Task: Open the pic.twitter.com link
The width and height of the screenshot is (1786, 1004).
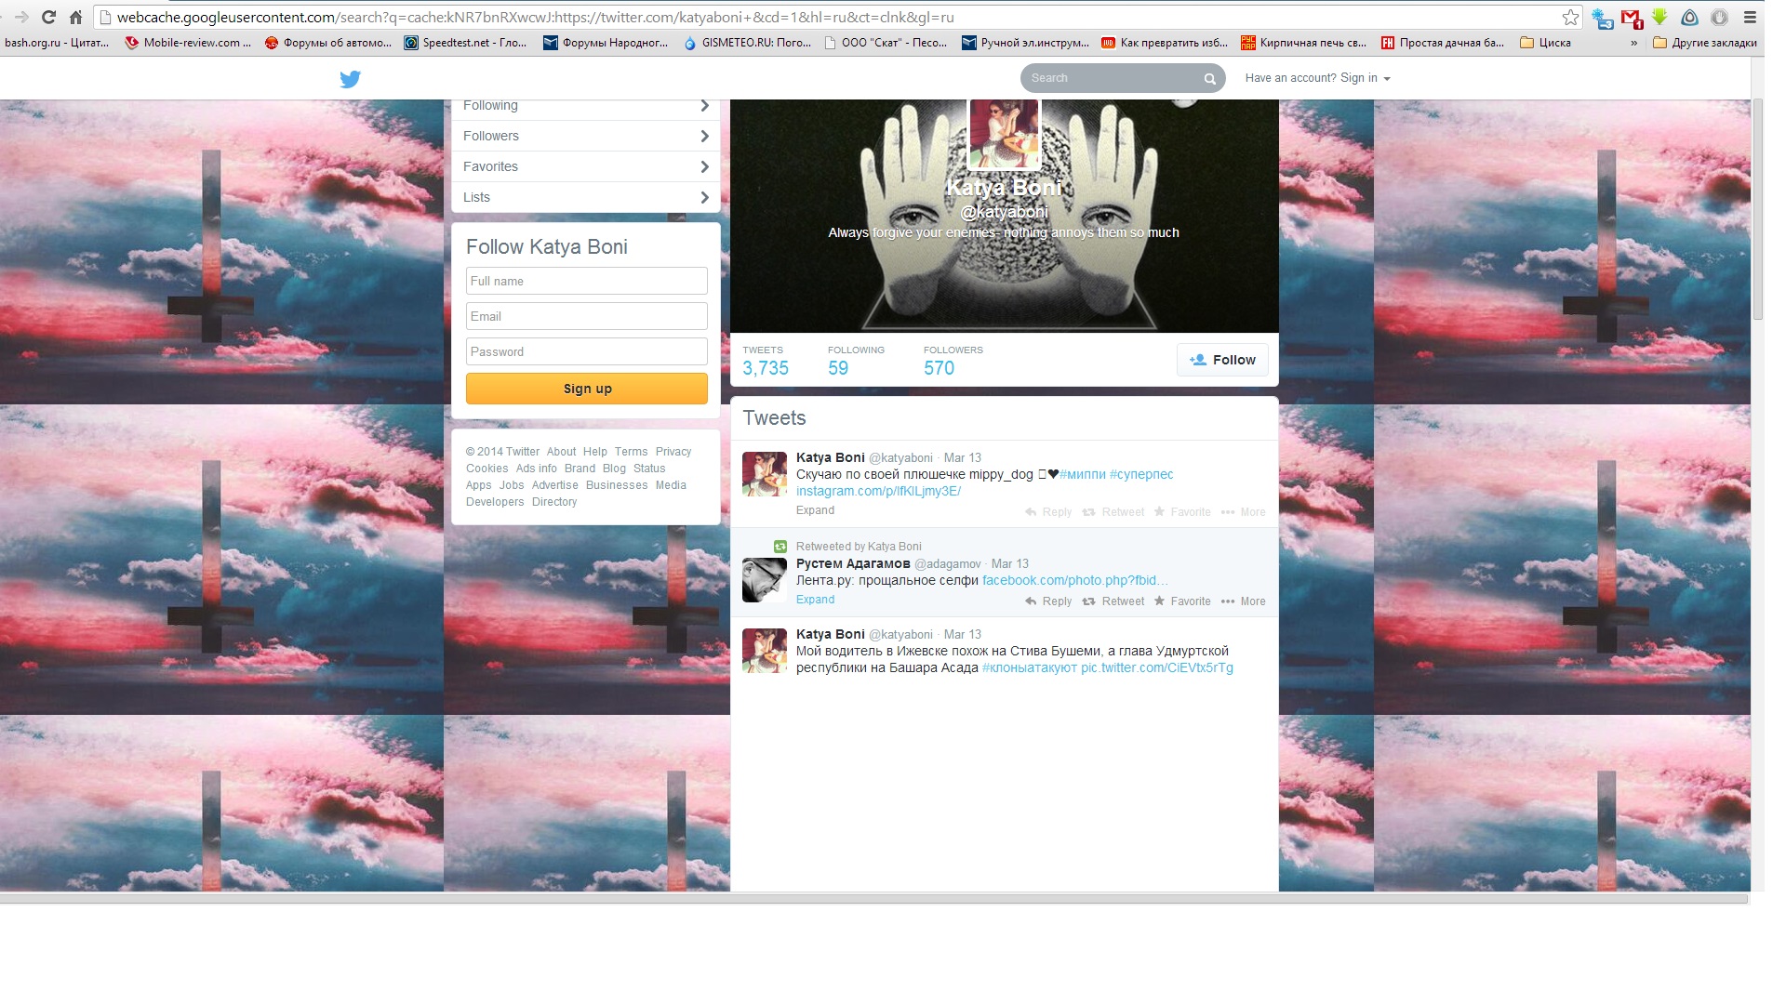Action: [1157, 667]
